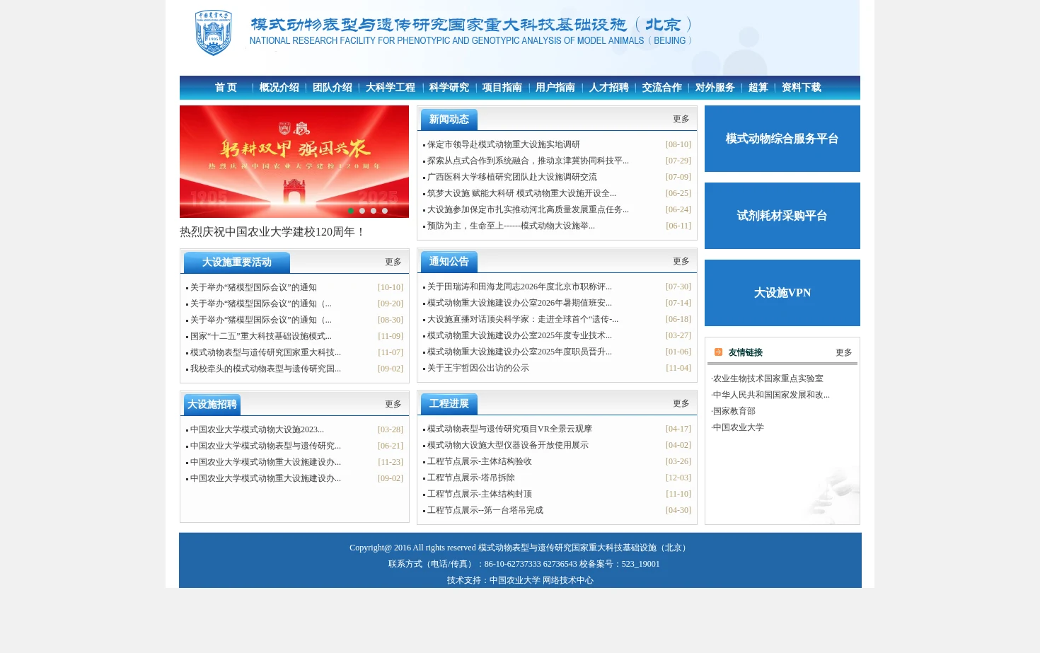This screenshot has width=1040, height=653.
Task: Go to 用户指南 navigation item
Action: tap(555, 88)
